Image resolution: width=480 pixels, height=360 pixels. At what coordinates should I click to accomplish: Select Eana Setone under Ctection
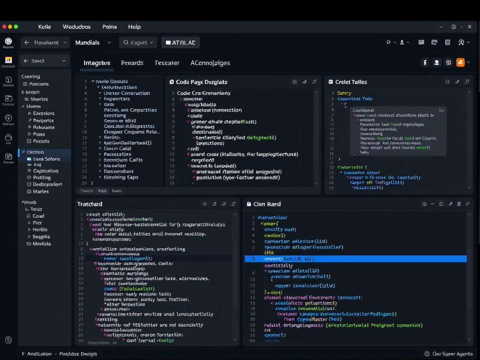(44, 159)
